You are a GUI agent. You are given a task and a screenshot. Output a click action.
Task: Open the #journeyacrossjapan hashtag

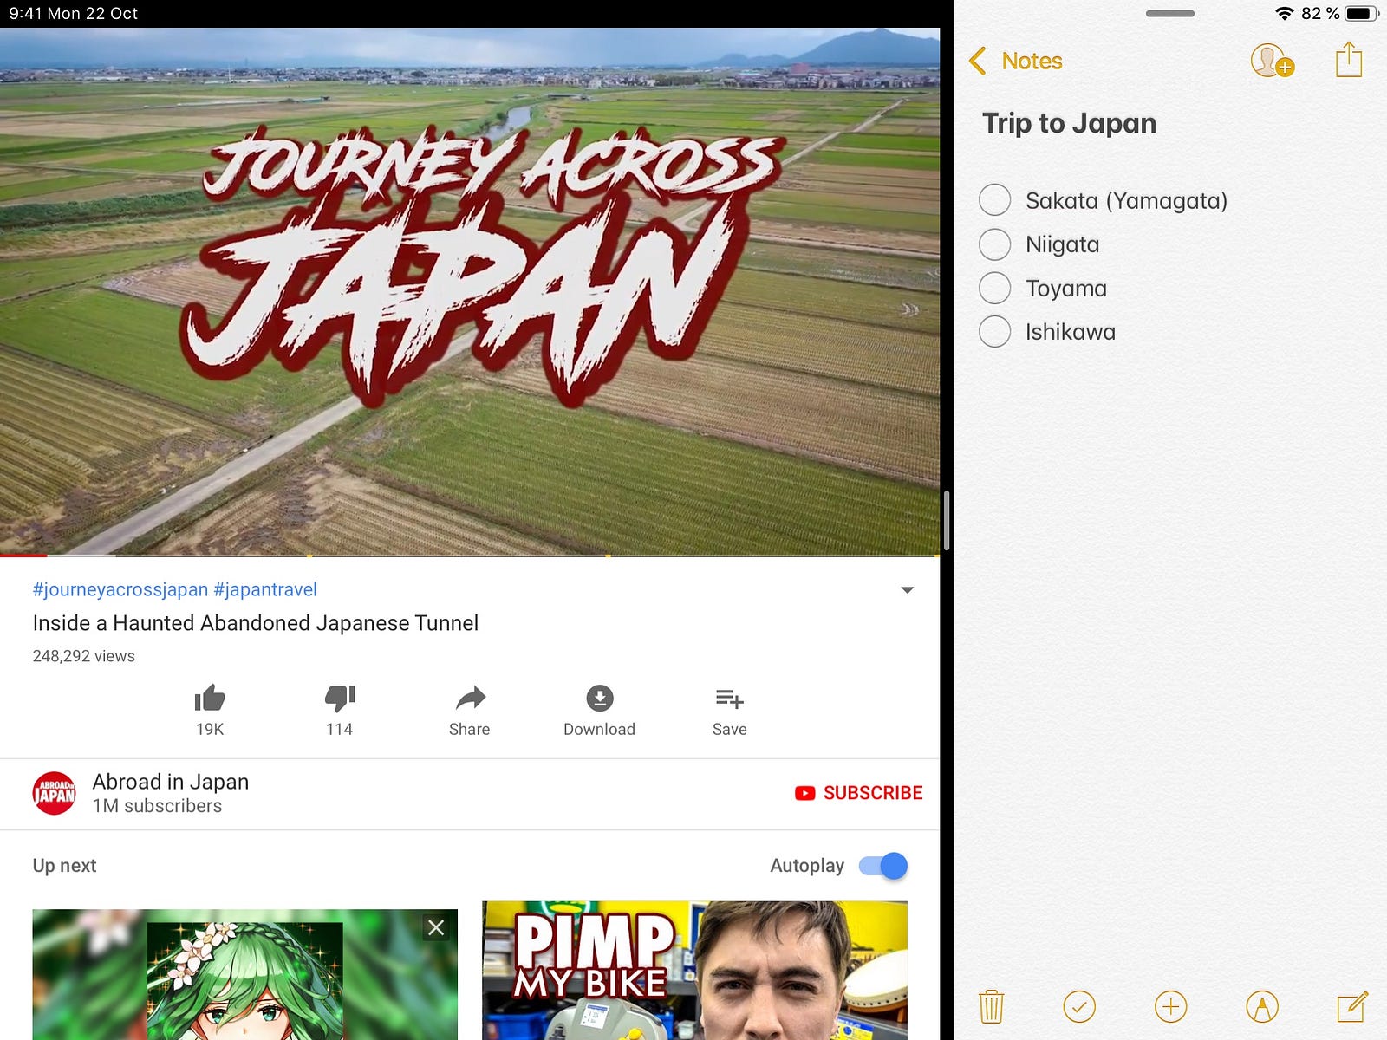[x=120, y=589]
